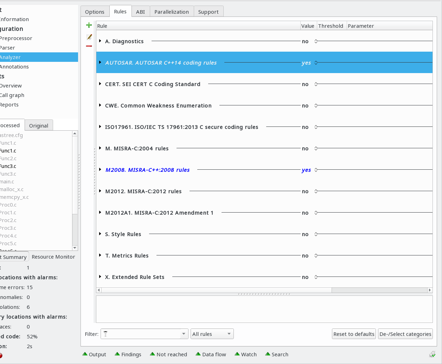442x364 pixels.
Task: Toggle the S. Style Rules value diamond
Action: [316, 234]
